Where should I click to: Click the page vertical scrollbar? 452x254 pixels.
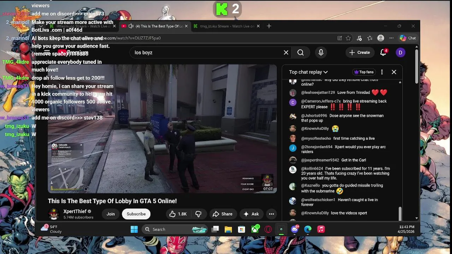pyautogui.click(x=417, y=66)
